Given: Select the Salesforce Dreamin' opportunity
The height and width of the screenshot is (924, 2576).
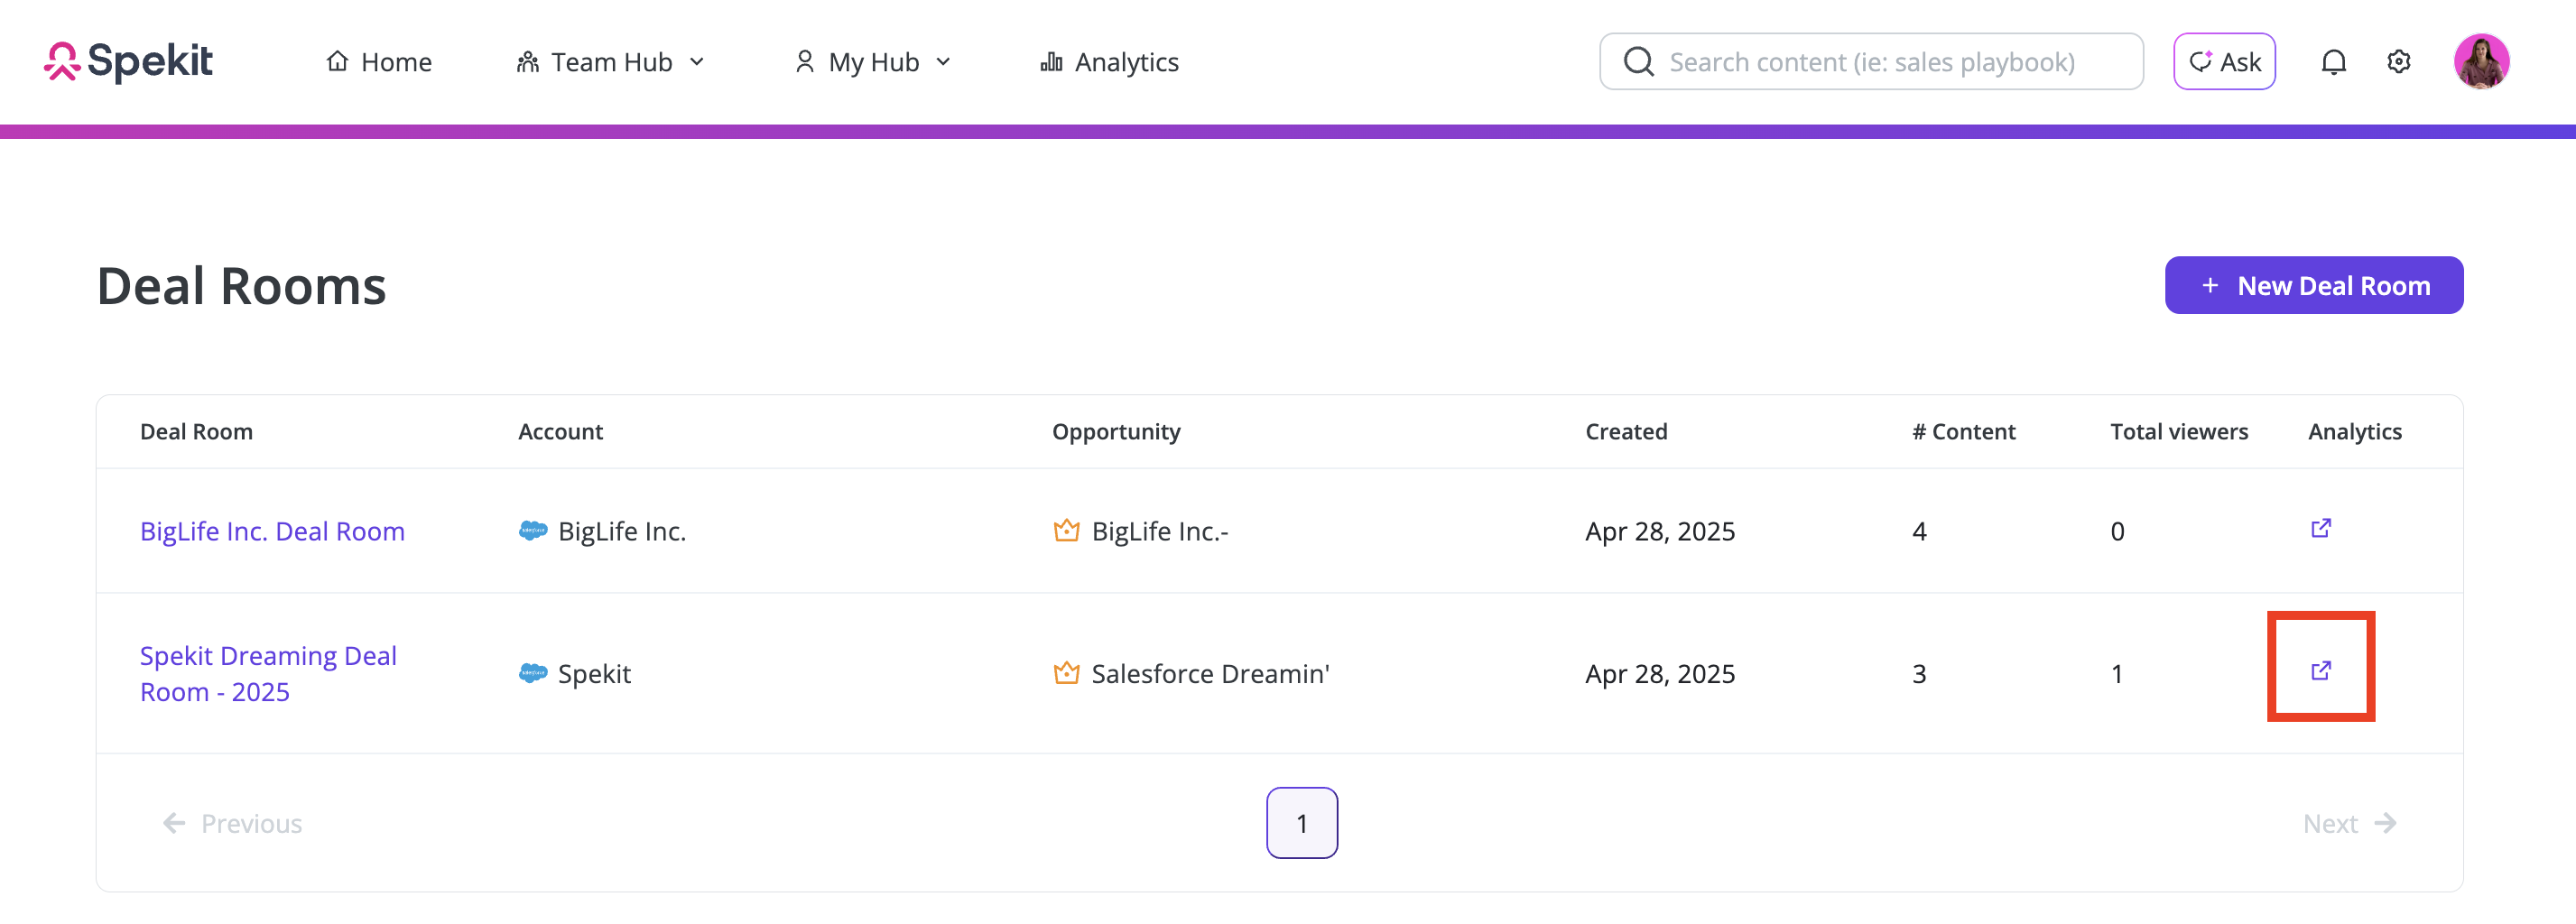Looking at the screenshot, I should point(1191,674).
